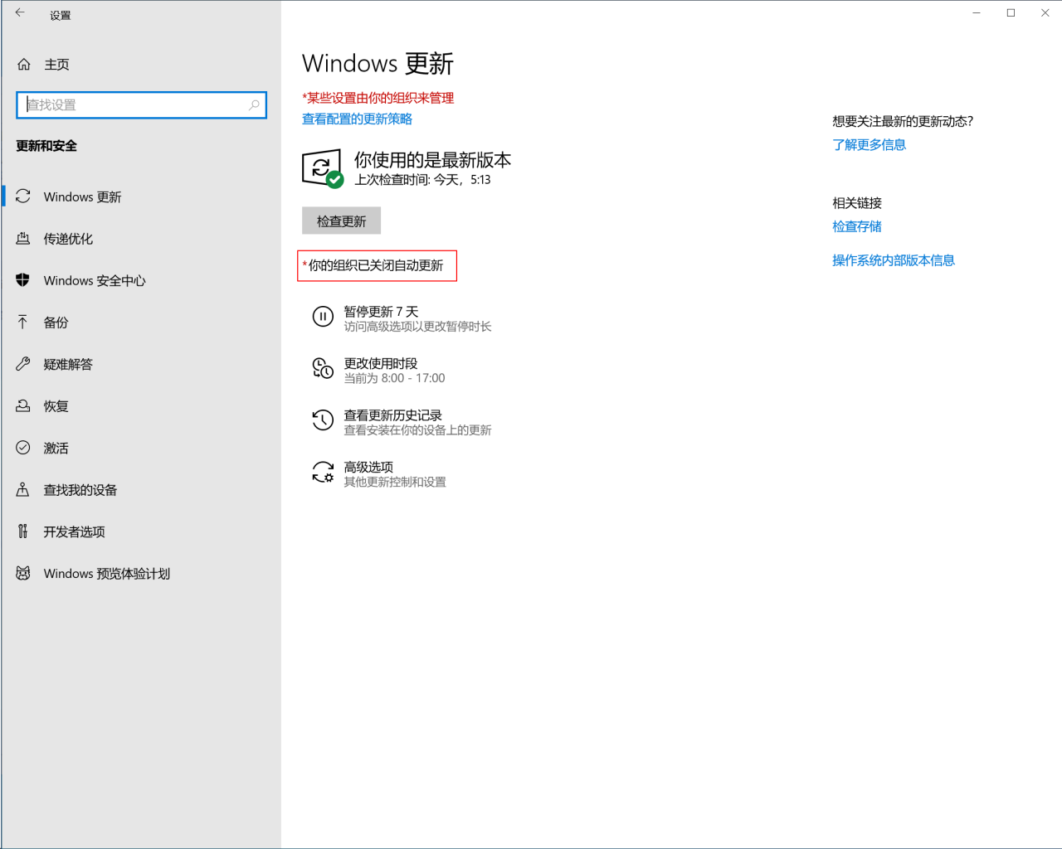The width and height of the screenshot is (1062, 849).
Task: Click the 你使用的是最新版本 status text
Action: pyautogui.click(x=432, y=159)
